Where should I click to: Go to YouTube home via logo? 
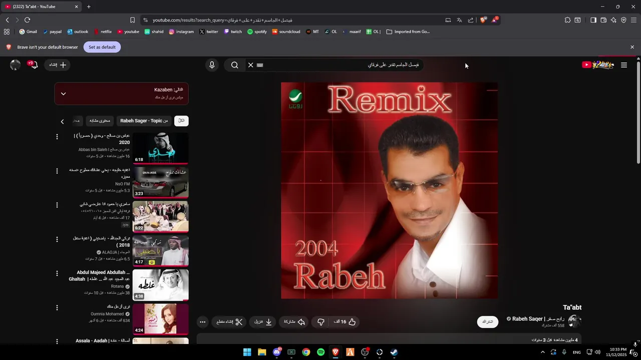(x=597, y=64)
